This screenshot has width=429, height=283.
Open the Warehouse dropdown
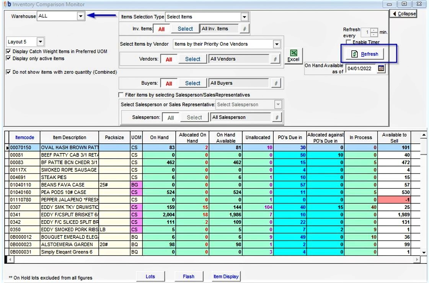tap(80, 16)
